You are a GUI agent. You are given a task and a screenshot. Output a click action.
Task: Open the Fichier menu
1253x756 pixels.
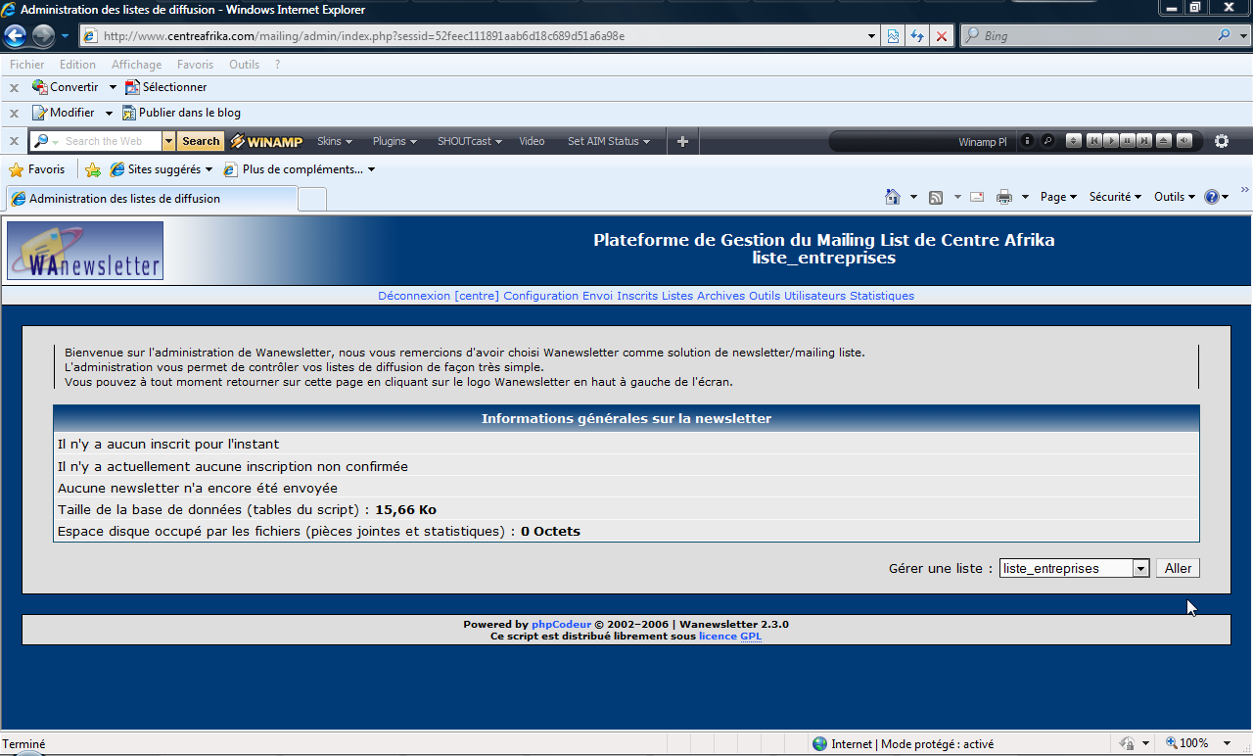(27, 65)
